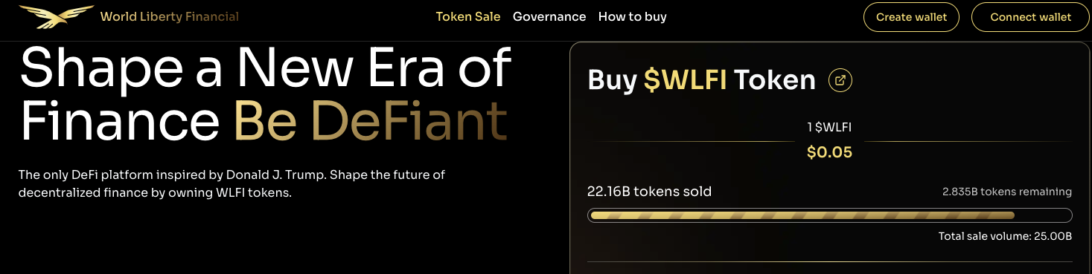Switch to the Token Sale tab

(468, 16)
